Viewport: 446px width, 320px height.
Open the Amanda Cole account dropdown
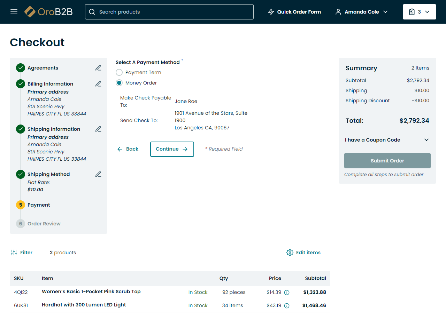point(361,12)
